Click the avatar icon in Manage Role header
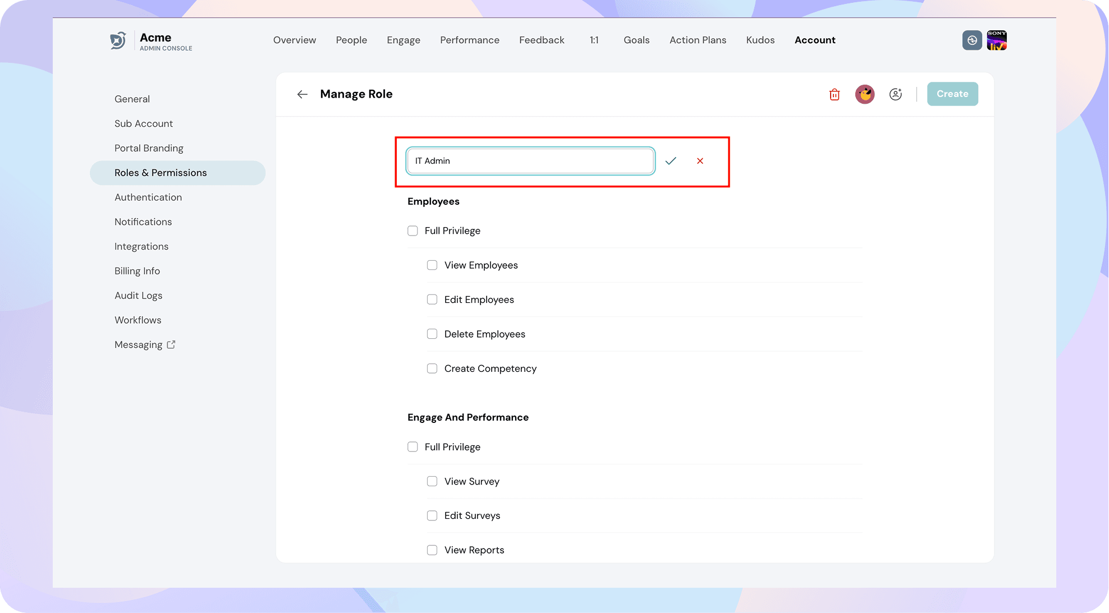Image resolution: width=1109 pixels, height=613 pixels. click(x=865, y=94)
